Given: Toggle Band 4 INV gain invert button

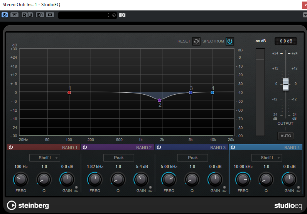Looking at the screenshot, I should [299, 187].
